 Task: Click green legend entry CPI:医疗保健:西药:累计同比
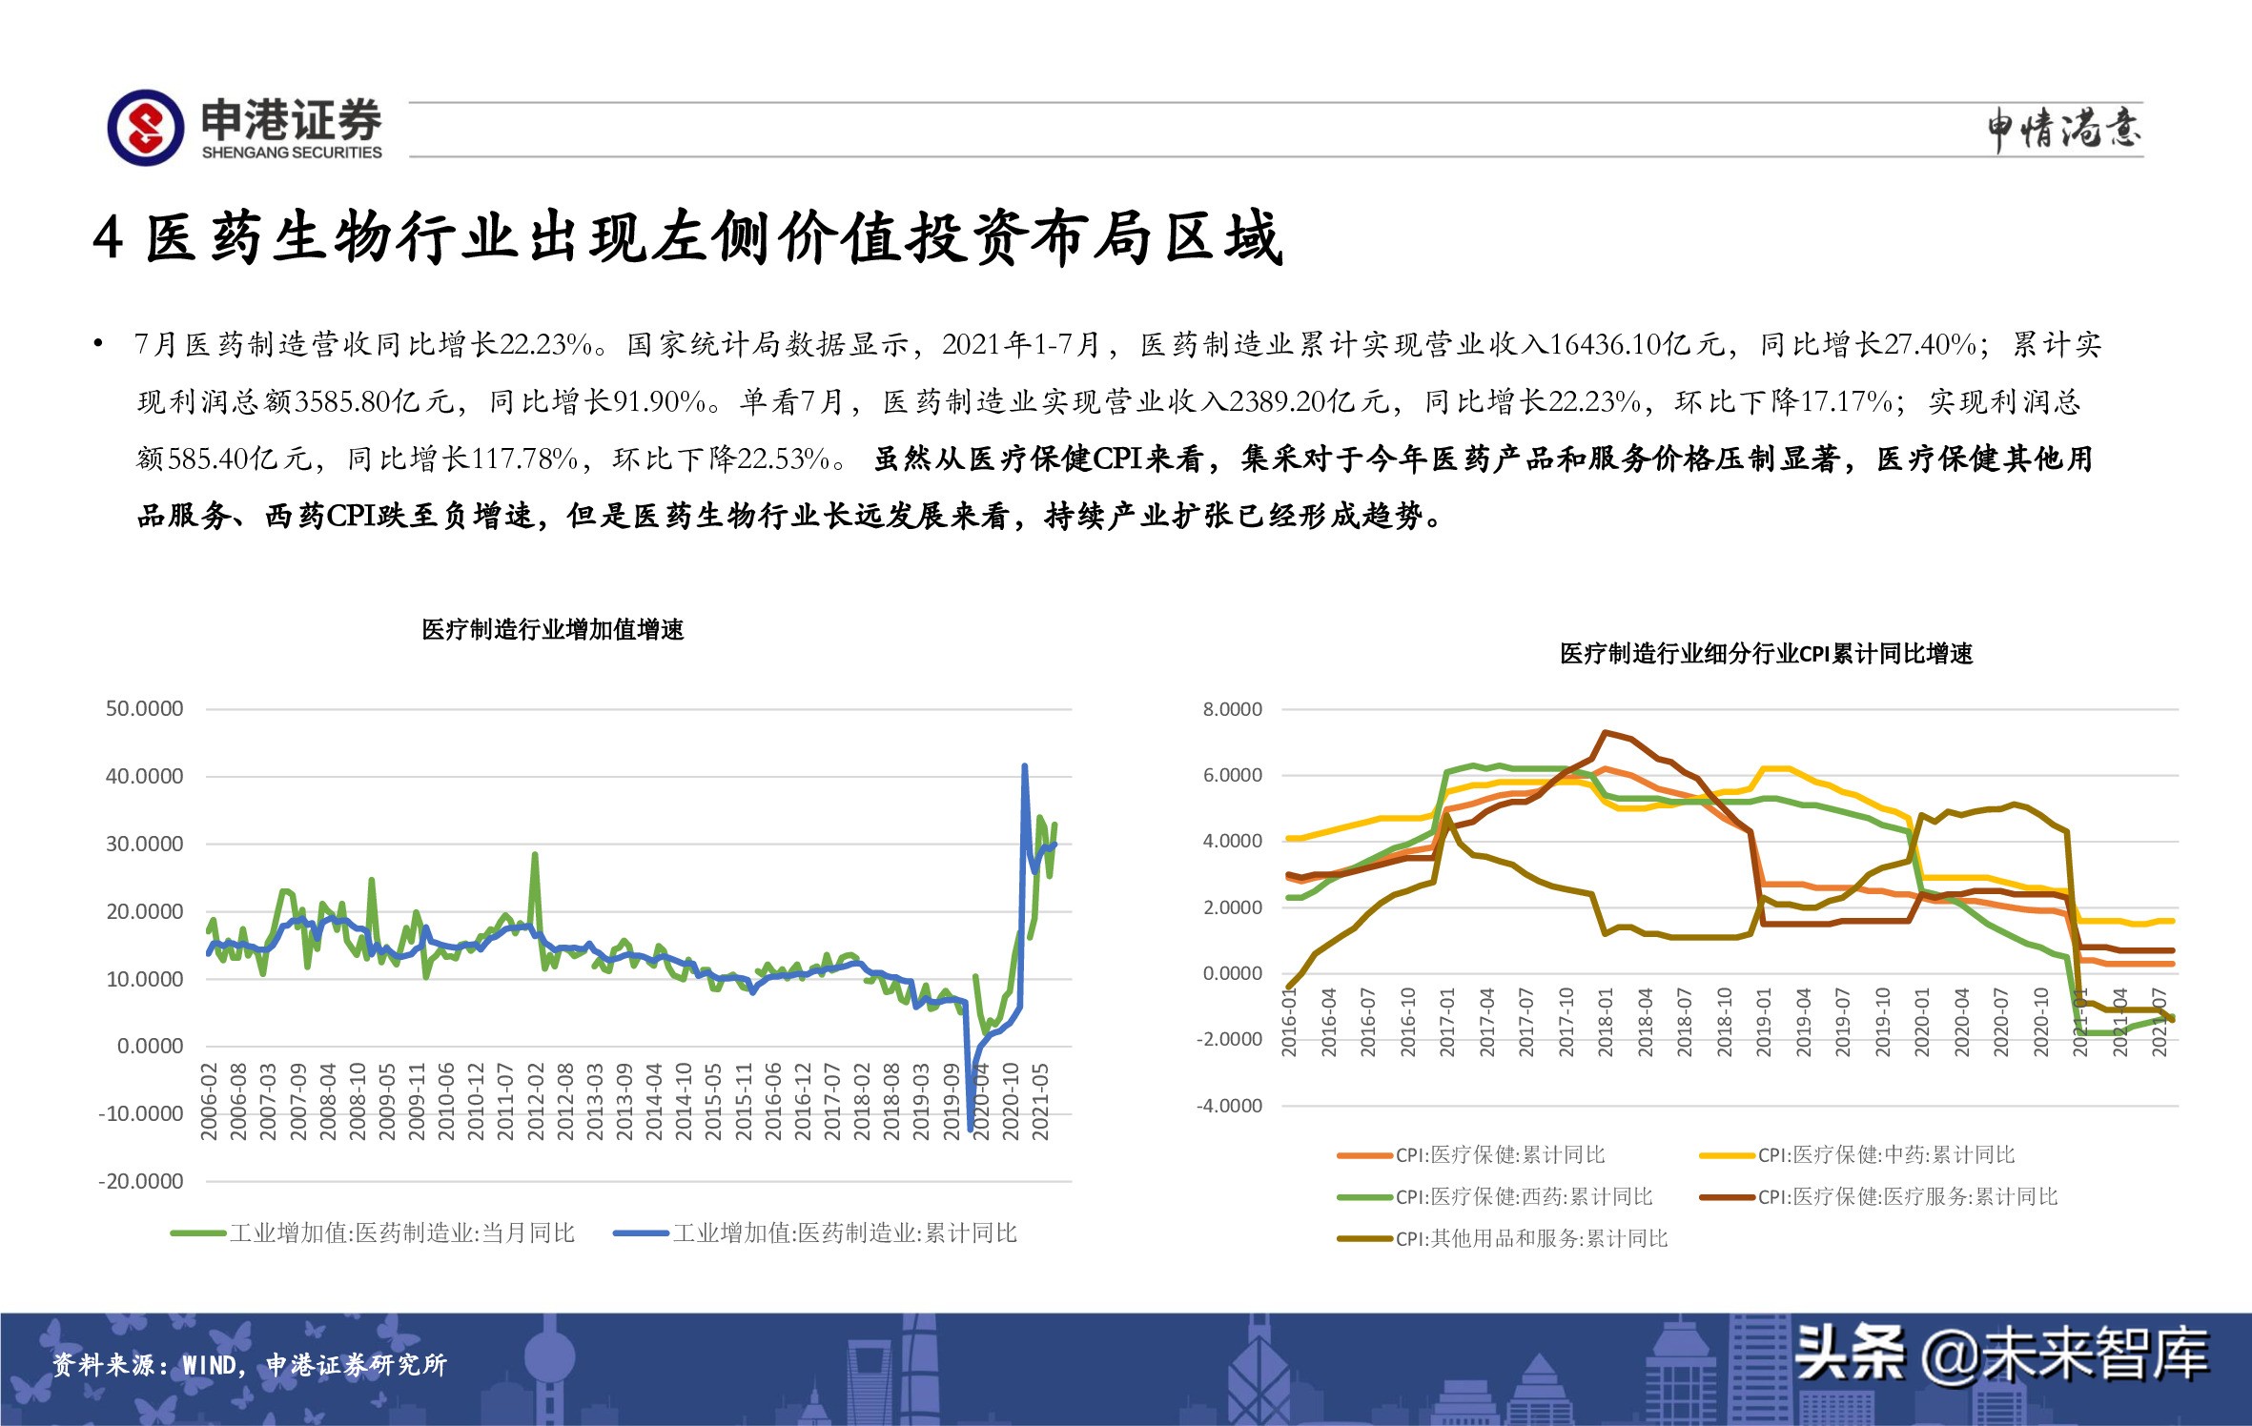pyautogui.click(x=1495, y=1197)
